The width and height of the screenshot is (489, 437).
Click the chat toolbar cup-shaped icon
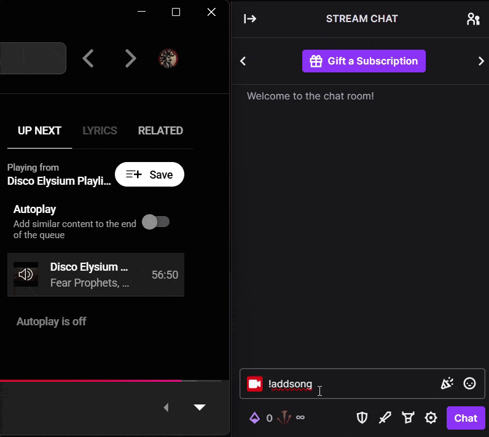click(x=408, y=418)
